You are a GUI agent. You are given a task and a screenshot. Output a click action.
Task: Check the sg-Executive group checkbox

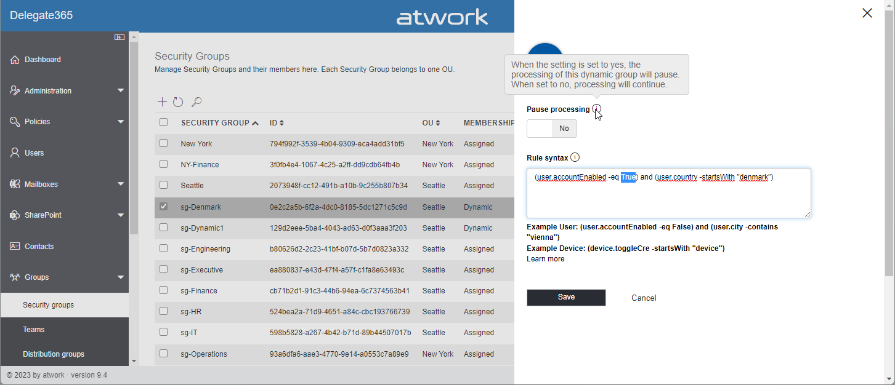163,269
